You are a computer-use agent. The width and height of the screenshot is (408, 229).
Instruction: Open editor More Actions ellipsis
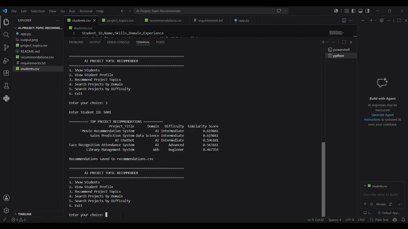[351, 20]
